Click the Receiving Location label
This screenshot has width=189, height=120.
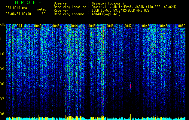click(x=70, y=7)
